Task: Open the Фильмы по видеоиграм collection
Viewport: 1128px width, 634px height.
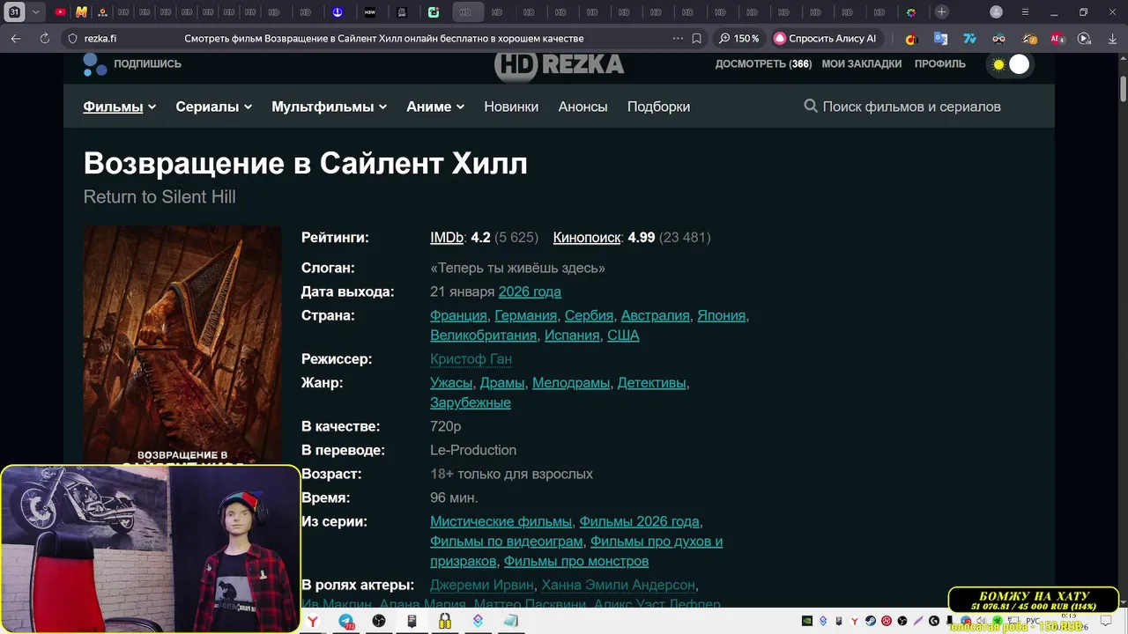Action: click(507, 542)
